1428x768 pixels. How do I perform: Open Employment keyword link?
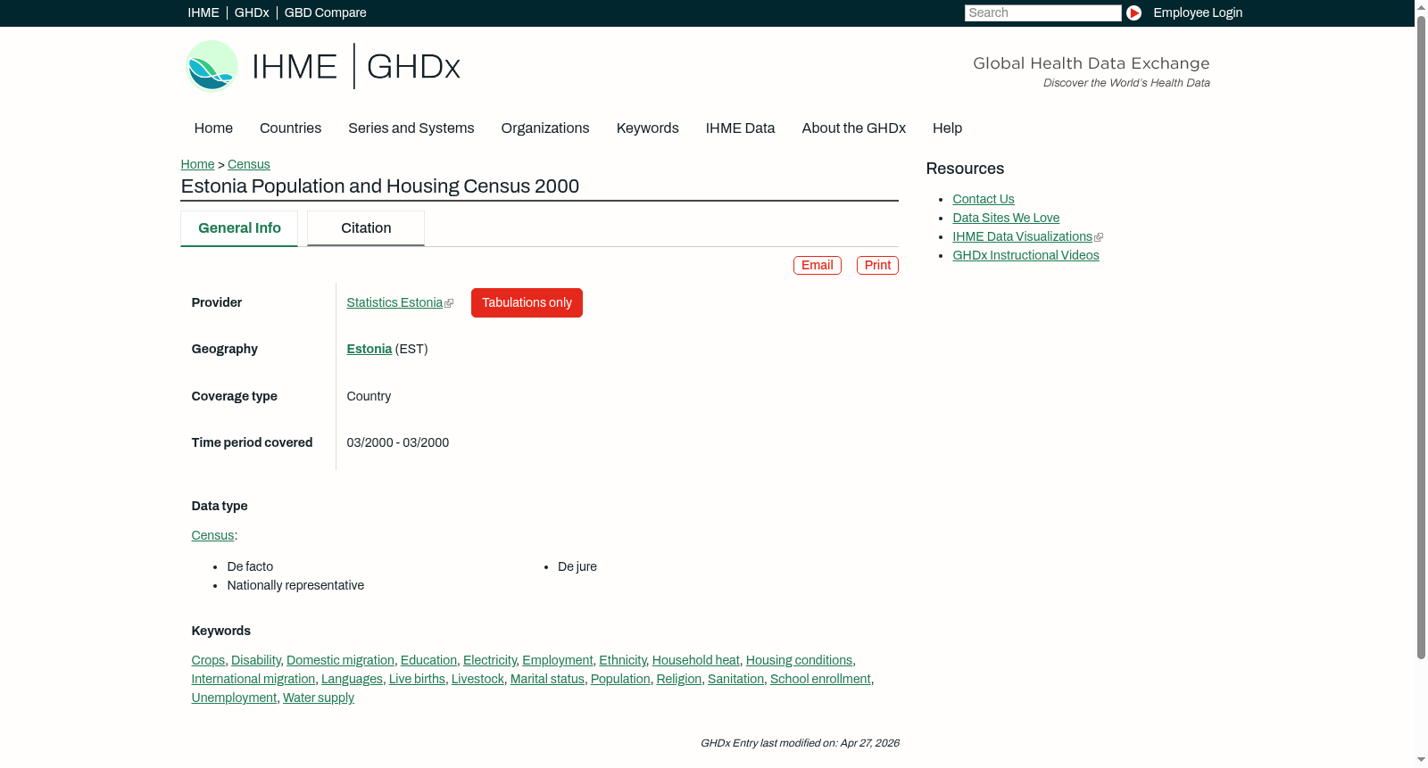558,660
